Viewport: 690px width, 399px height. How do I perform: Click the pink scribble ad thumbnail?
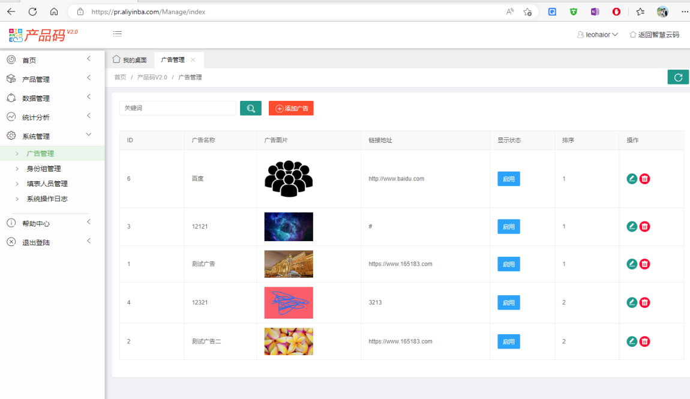click(x=289, y=302)
